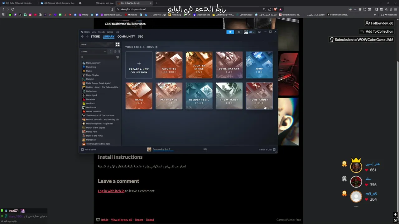Open the Games menu in Steam
This screenshot has width=399, height=224.
110,32
